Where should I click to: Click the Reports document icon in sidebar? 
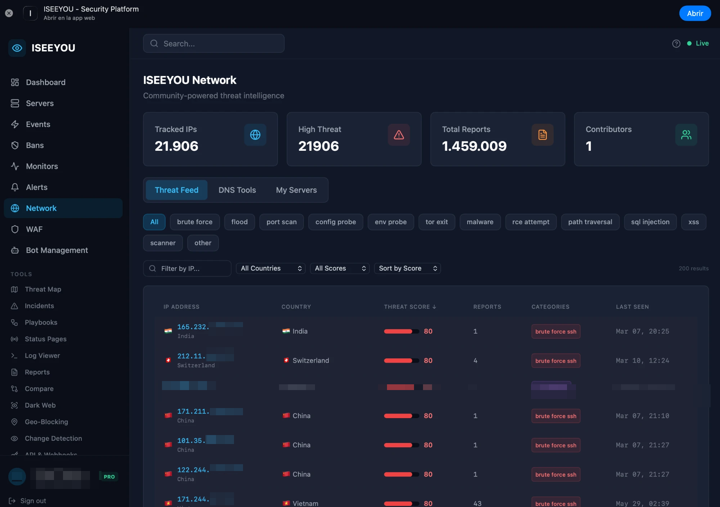click(14, 372)
